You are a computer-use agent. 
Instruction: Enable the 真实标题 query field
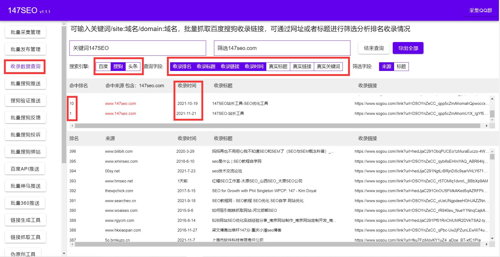[278, 66]
